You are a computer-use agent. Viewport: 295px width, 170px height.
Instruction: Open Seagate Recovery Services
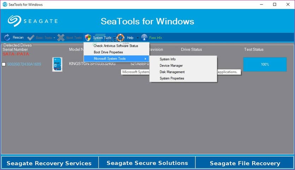pos(50,163)
